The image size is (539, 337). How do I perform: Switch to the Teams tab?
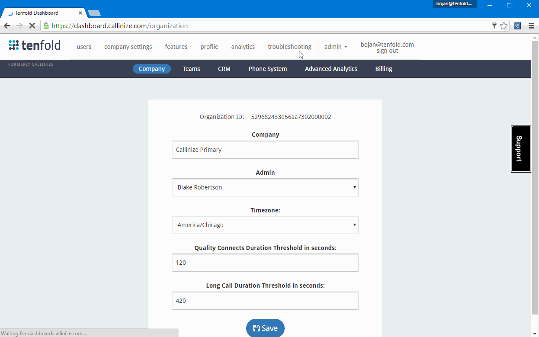191,68
